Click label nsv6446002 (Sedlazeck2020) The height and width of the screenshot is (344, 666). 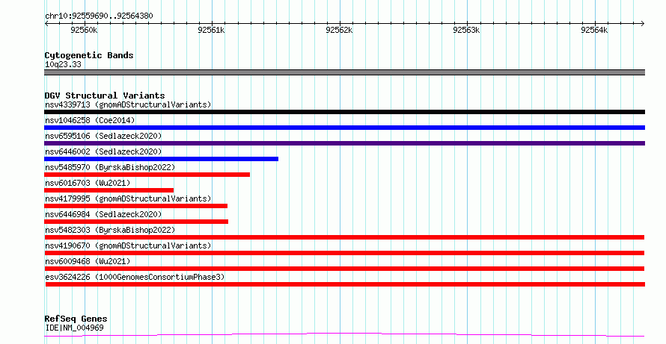tap(103, 151)
